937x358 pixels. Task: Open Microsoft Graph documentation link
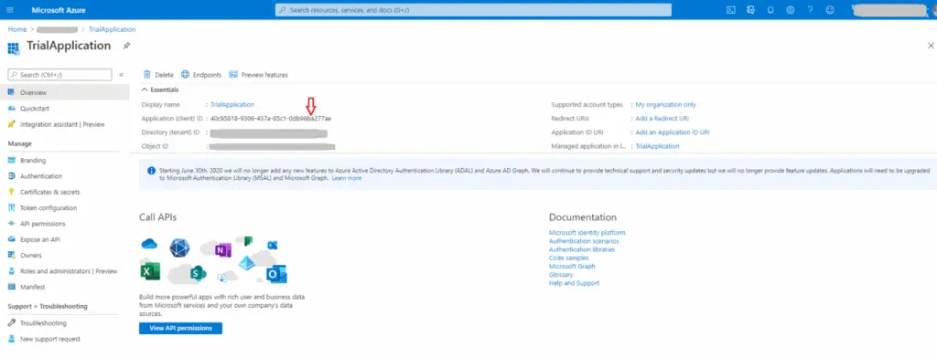click(572, 266)
